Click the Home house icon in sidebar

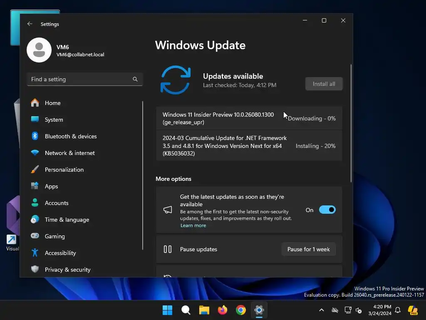coord(35,103)
